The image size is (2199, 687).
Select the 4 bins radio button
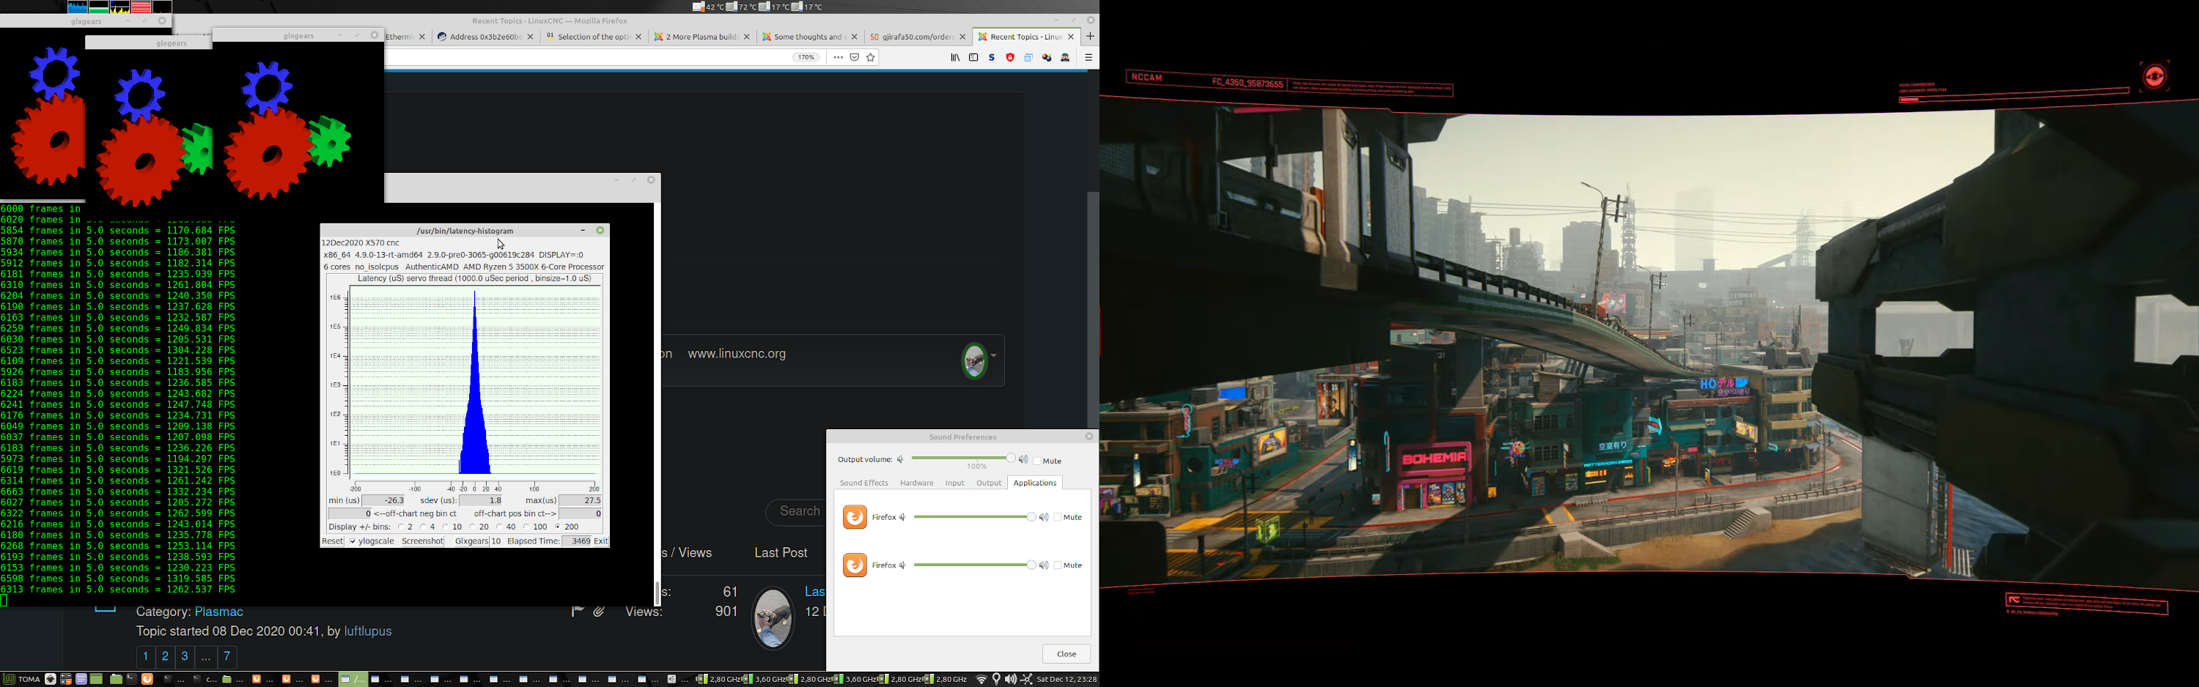424,527
